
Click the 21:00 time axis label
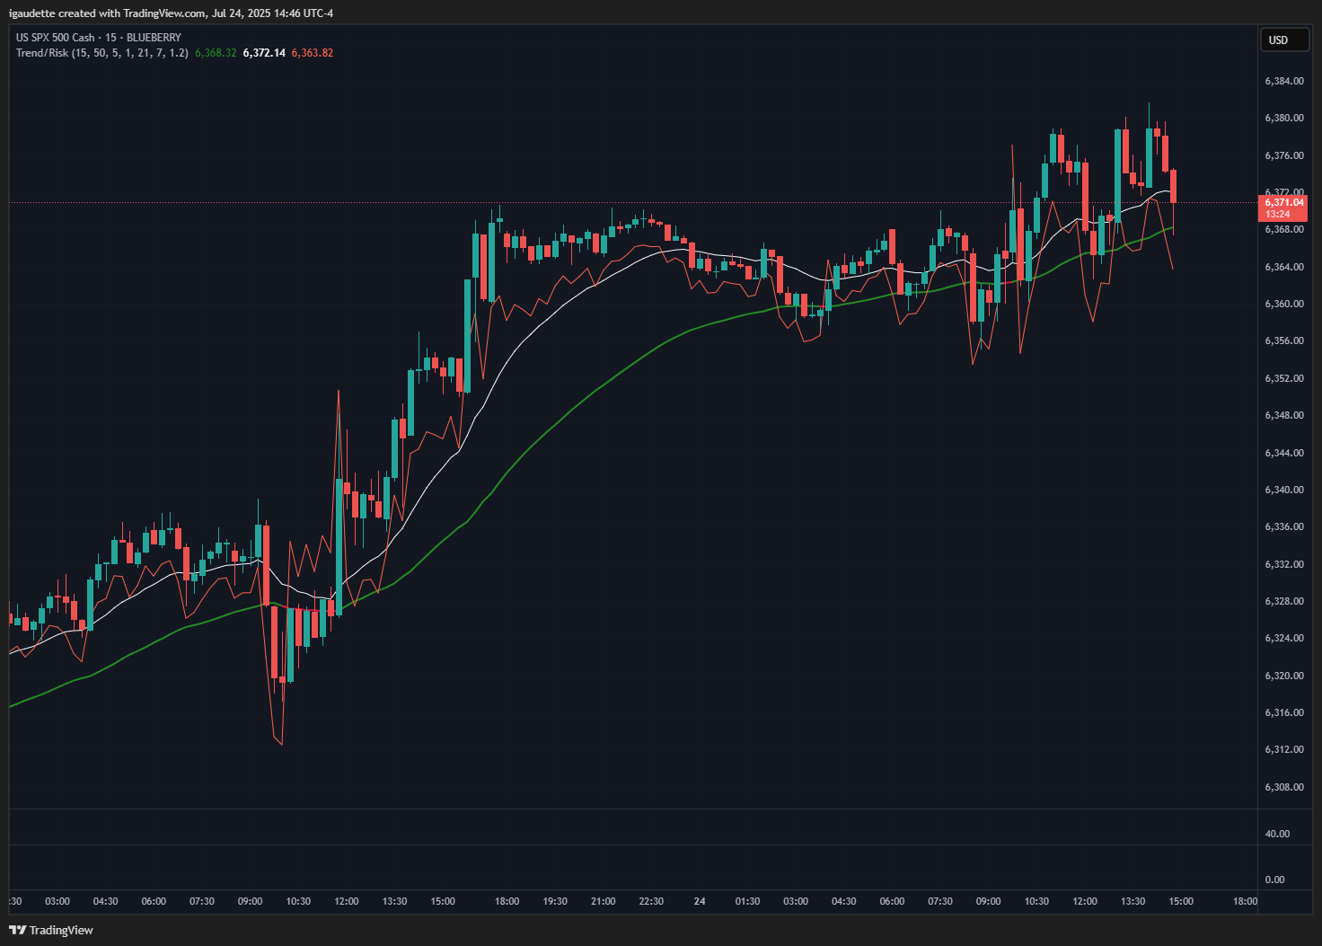(604, 902)
